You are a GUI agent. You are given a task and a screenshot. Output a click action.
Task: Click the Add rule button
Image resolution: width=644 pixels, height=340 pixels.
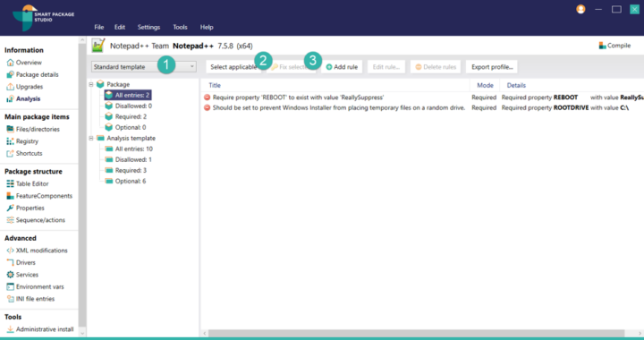point(342,67)
